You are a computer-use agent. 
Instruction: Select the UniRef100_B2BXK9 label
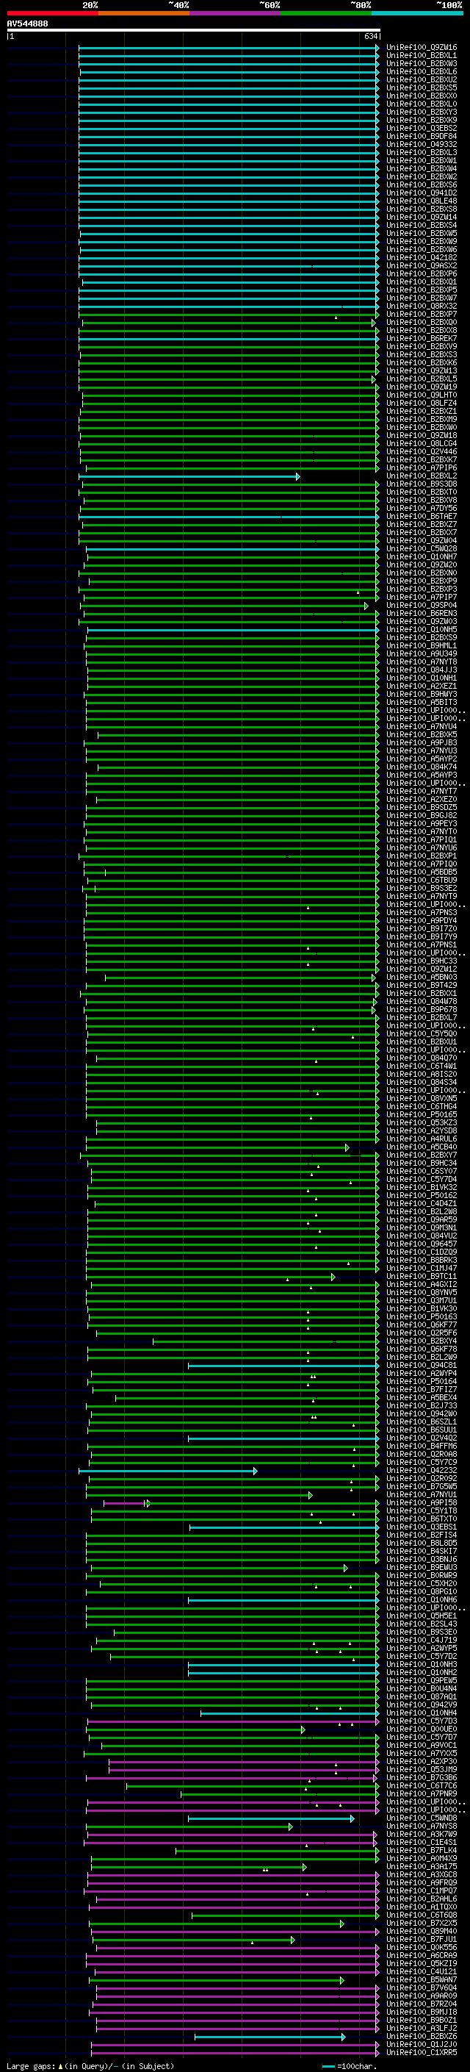pos(422,120)
